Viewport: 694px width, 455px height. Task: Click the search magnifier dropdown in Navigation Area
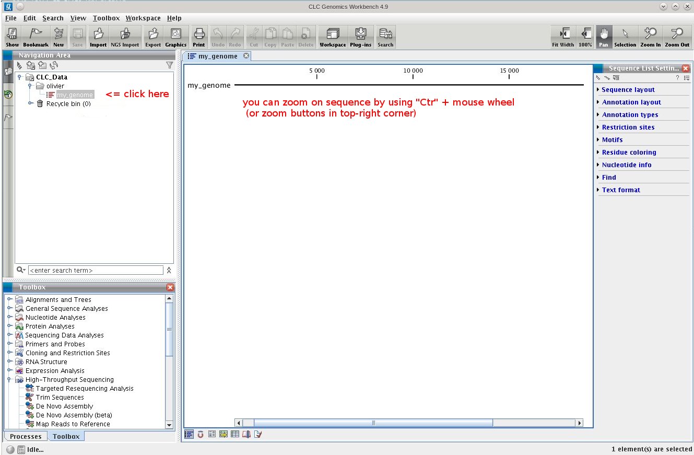coord(21,270)
